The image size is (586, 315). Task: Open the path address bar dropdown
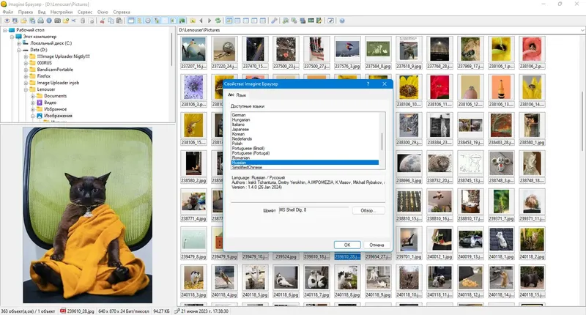[x=582, y=30]
